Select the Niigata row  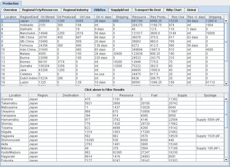(x=113, y=132)
